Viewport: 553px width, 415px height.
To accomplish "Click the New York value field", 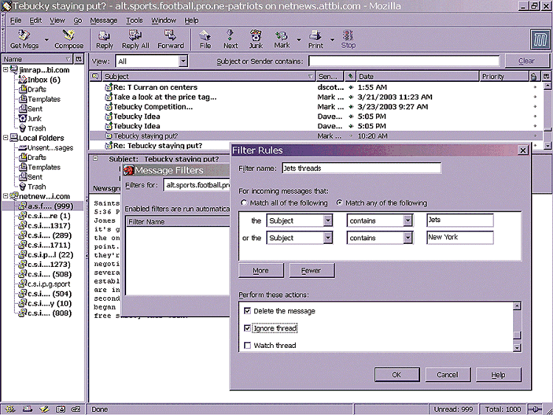I will pos(460,237).
